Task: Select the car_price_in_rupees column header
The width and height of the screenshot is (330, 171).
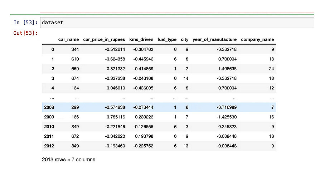Action: (x=104, y=39)
